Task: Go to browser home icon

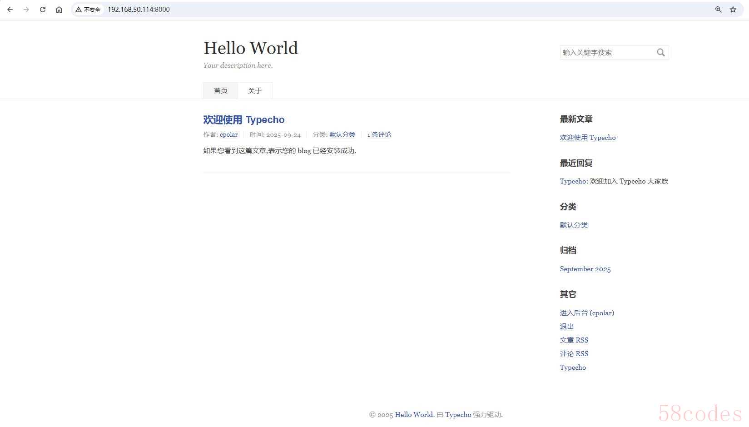Action: pos(59,10)
